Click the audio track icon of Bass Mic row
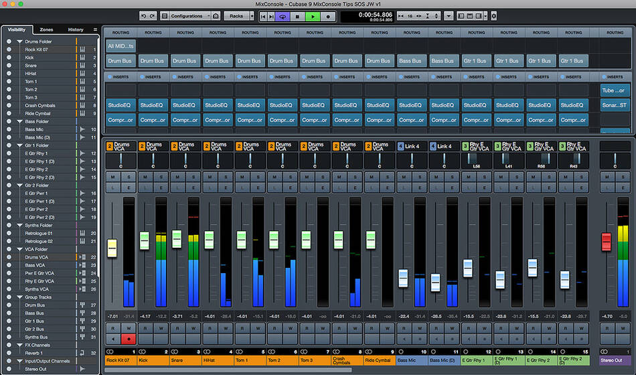The width and height of the screenshot is (636, 375). (82, 129)
